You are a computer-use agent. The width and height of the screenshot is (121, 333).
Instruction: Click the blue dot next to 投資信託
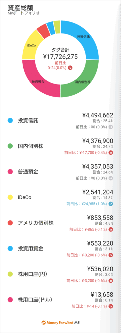[10, 121]
